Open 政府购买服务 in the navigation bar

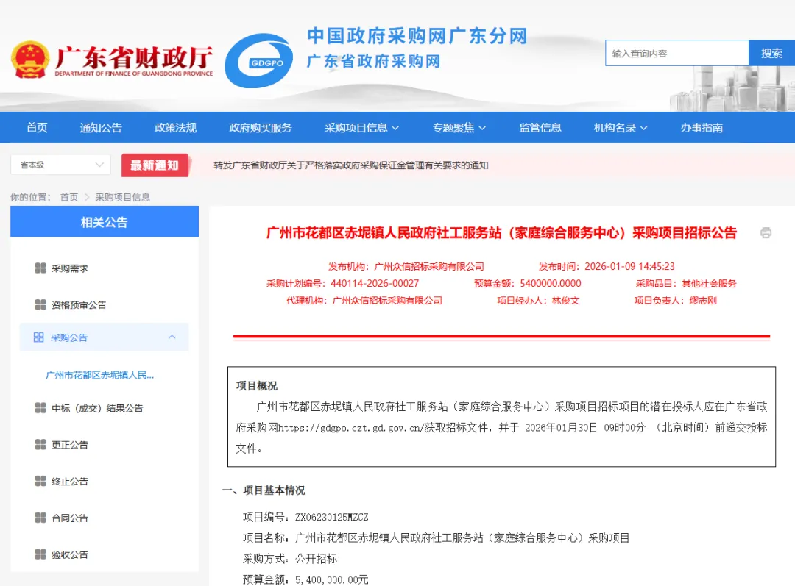261,128
